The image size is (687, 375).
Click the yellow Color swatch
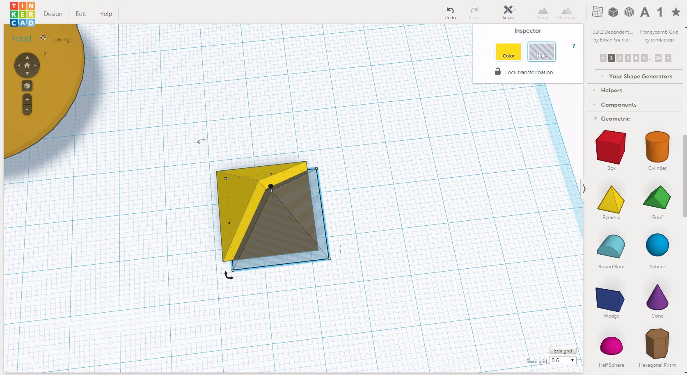[508, 52]
